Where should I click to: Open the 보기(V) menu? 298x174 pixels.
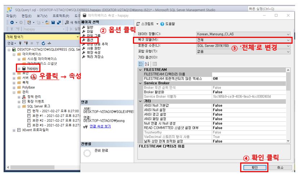42,16
